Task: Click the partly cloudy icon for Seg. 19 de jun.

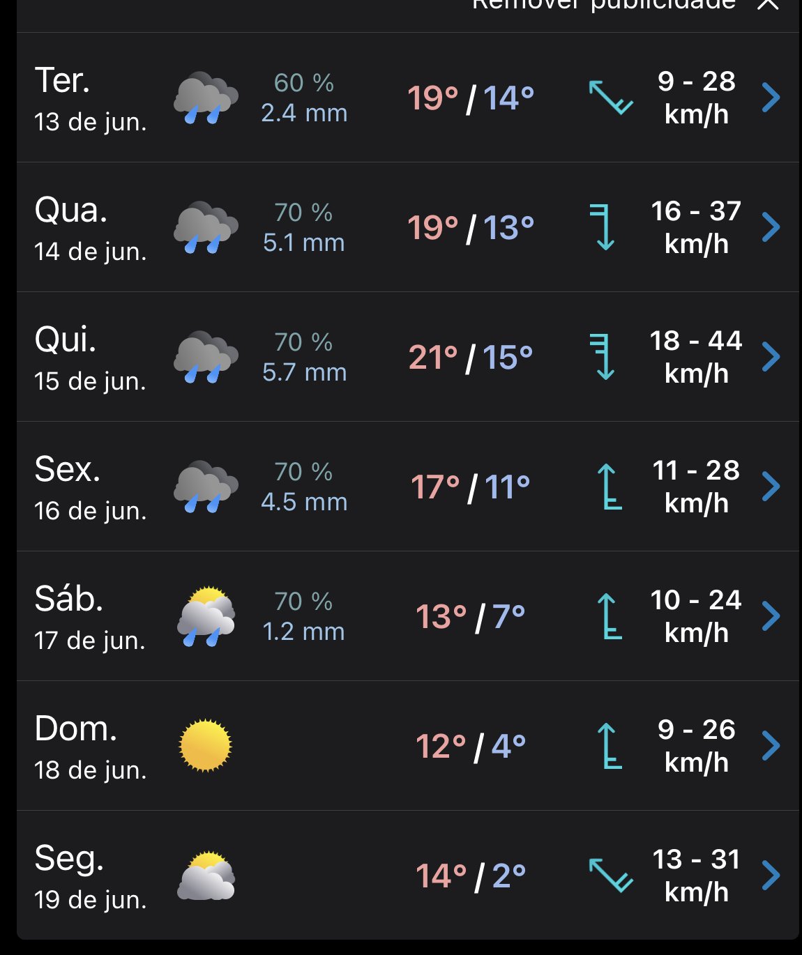Action: click(206, 876)
